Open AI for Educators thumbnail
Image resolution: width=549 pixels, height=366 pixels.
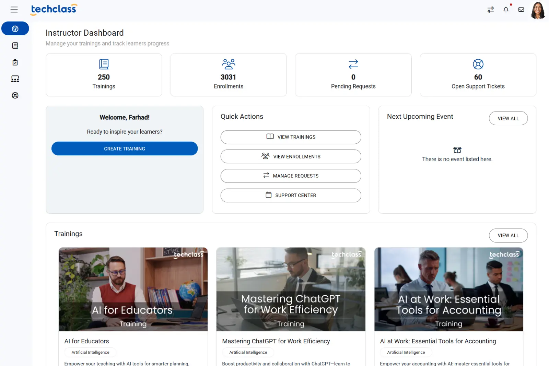point(133,289)
